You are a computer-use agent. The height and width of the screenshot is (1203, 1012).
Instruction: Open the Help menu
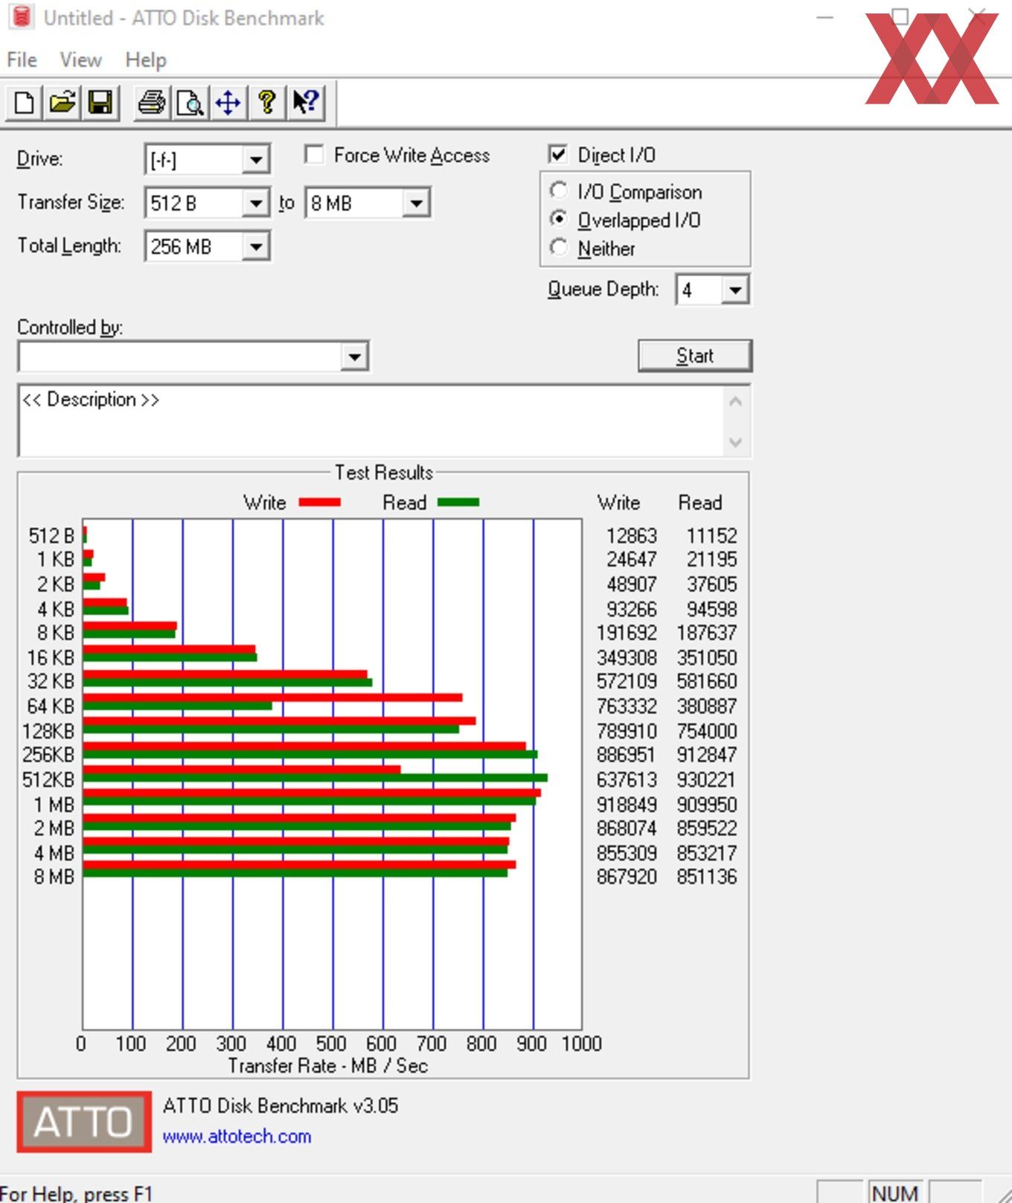(146, 60)
